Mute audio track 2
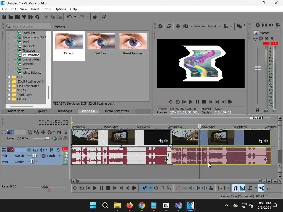 [x=52, y=150]
